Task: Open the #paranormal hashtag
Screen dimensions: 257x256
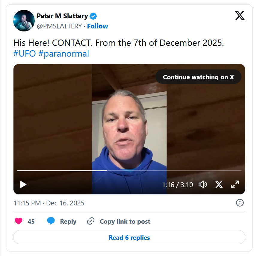Action: (64, 54)
